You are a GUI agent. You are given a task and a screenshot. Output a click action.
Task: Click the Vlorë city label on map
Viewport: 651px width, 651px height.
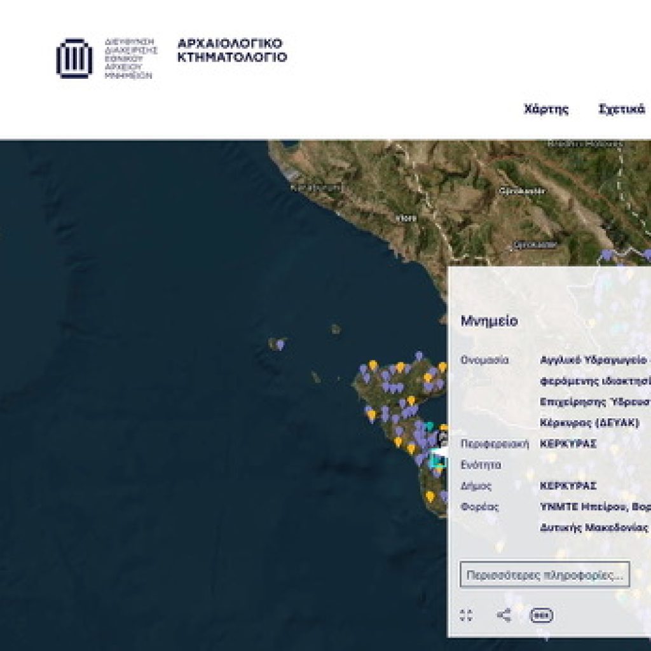(x=405, y=218)
